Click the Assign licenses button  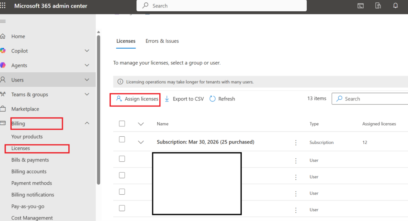tap(137, 99)
